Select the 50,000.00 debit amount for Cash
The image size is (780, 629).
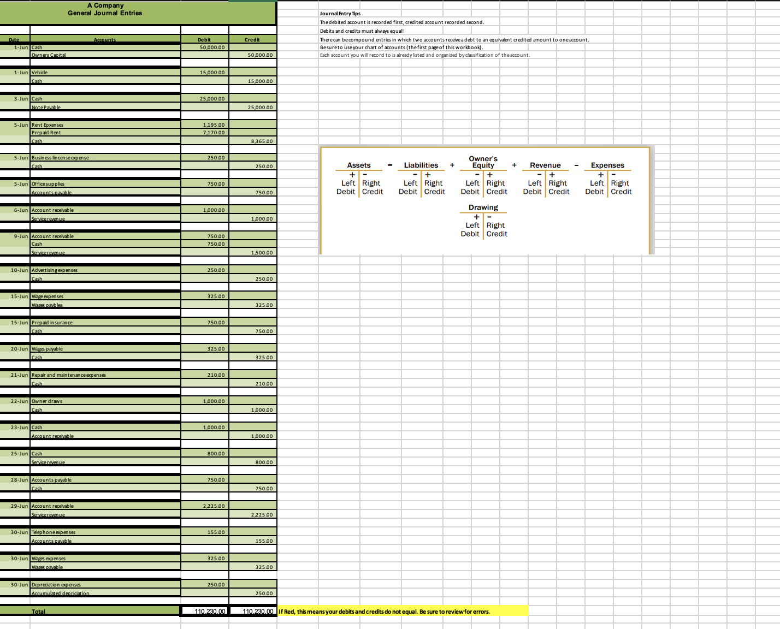click(204, 48)
